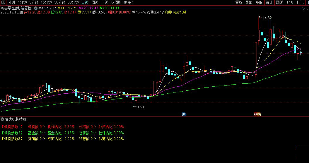
Task: Click the MA10: 12.79 indicator label
Action: 67,8
